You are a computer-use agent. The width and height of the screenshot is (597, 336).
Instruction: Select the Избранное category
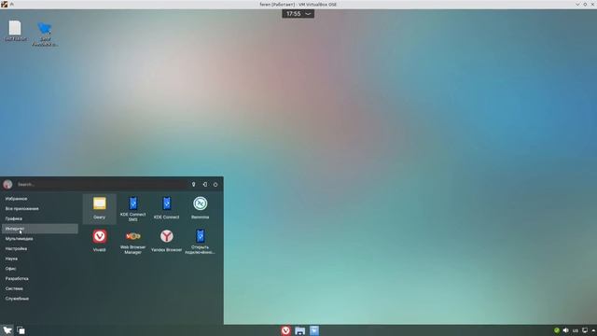pyautogui.click(x=40, y=199)
